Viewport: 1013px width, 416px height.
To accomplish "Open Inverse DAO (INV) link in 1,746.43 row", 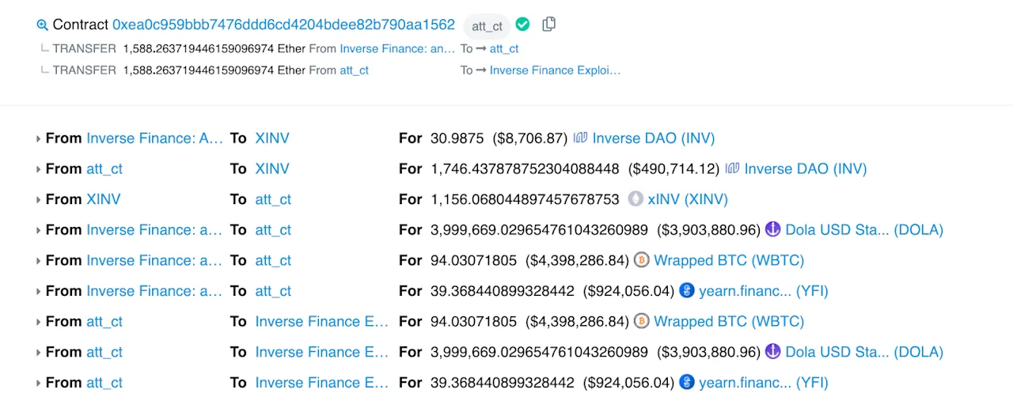I will [805, 168].
